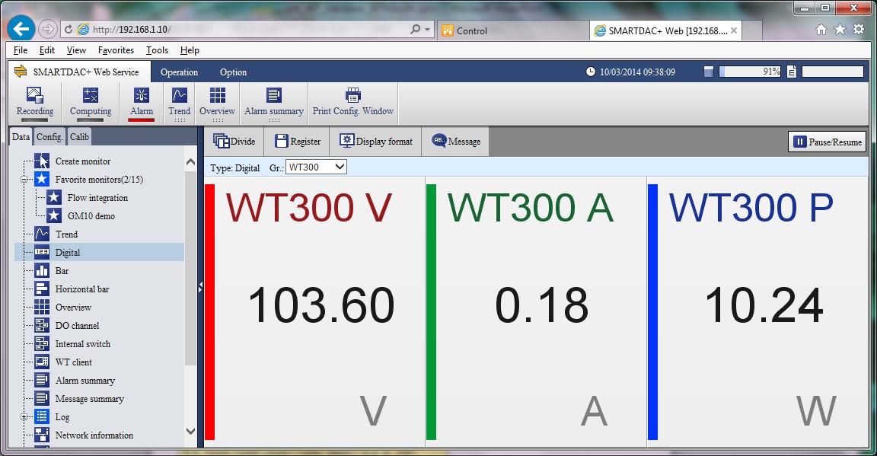Click the Overview grid icon in tree

pos(42,307)
